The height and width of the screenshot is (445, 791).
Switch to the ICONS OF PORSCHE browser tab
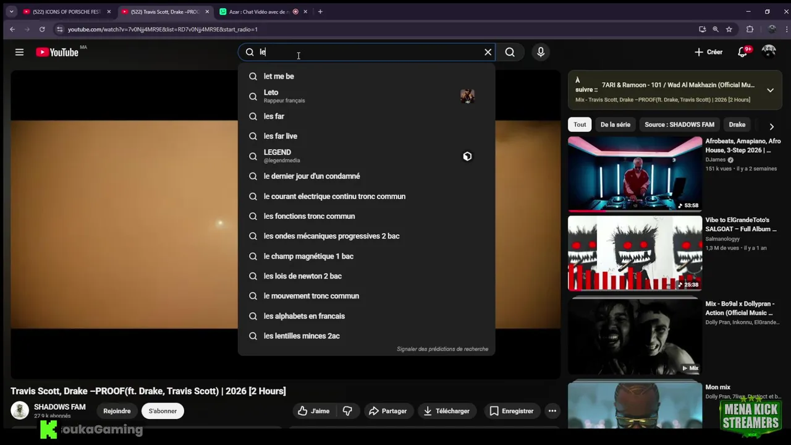click(67, 12)
